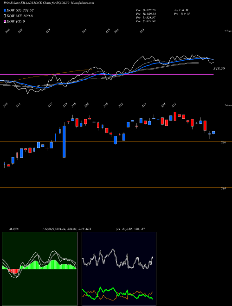This screenshot has width=232, height=306.
Task: Click the ADX '(14 day) 32, +20, -37' values
Action: click(130, 229)
